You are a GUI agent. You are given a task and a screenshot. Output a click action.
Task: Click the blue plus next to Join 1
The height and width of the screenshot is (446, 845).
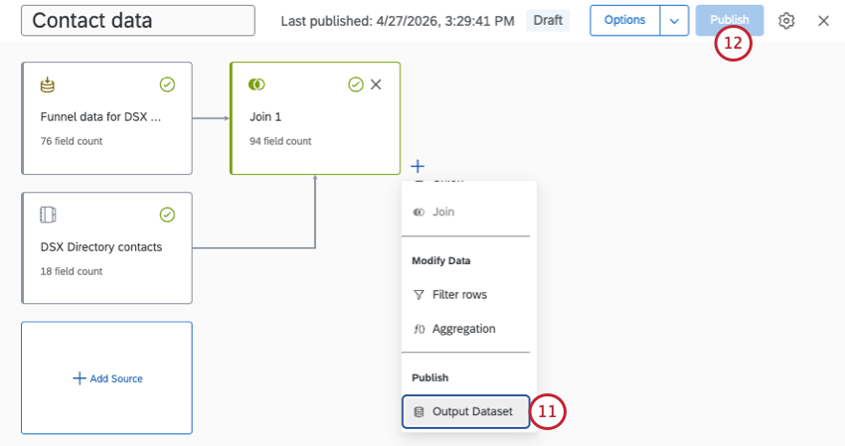coord(418,166)
